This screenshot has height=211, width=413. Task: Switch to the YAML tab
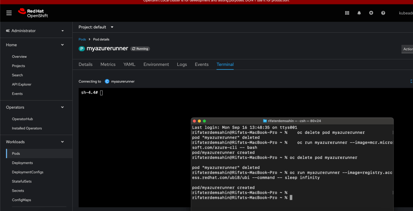[129, 65]
